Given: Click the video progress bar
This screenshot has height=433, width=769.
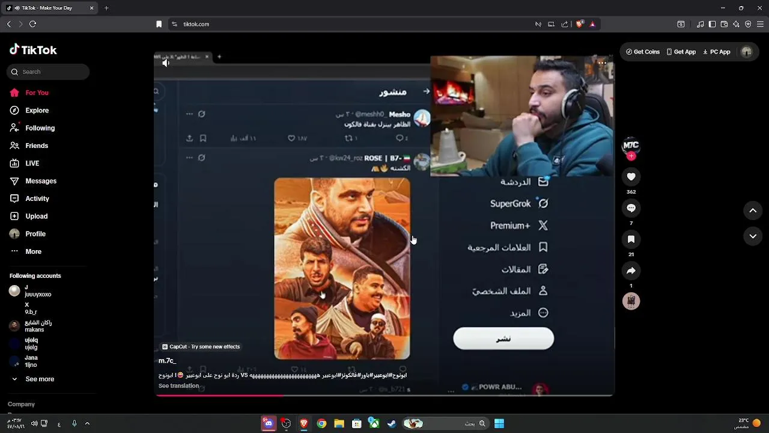Looking at the screenshot, I should click(x=384, y=395).
